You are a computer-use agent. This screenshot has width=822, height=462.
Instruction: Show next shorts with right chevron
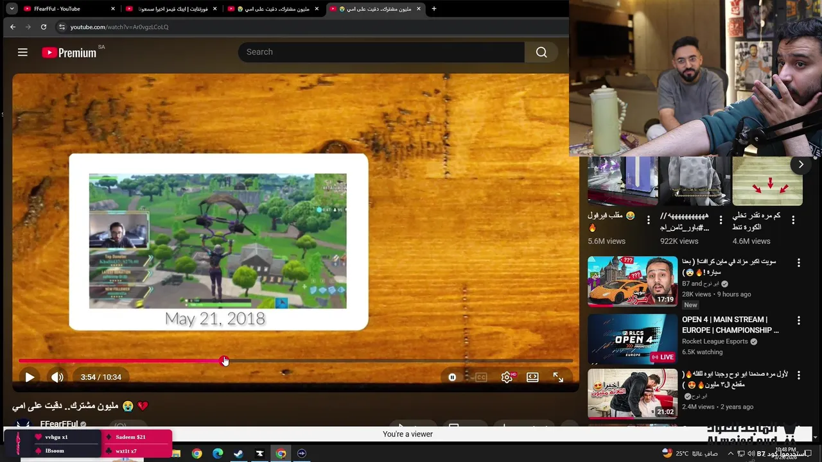coord(801,165)
